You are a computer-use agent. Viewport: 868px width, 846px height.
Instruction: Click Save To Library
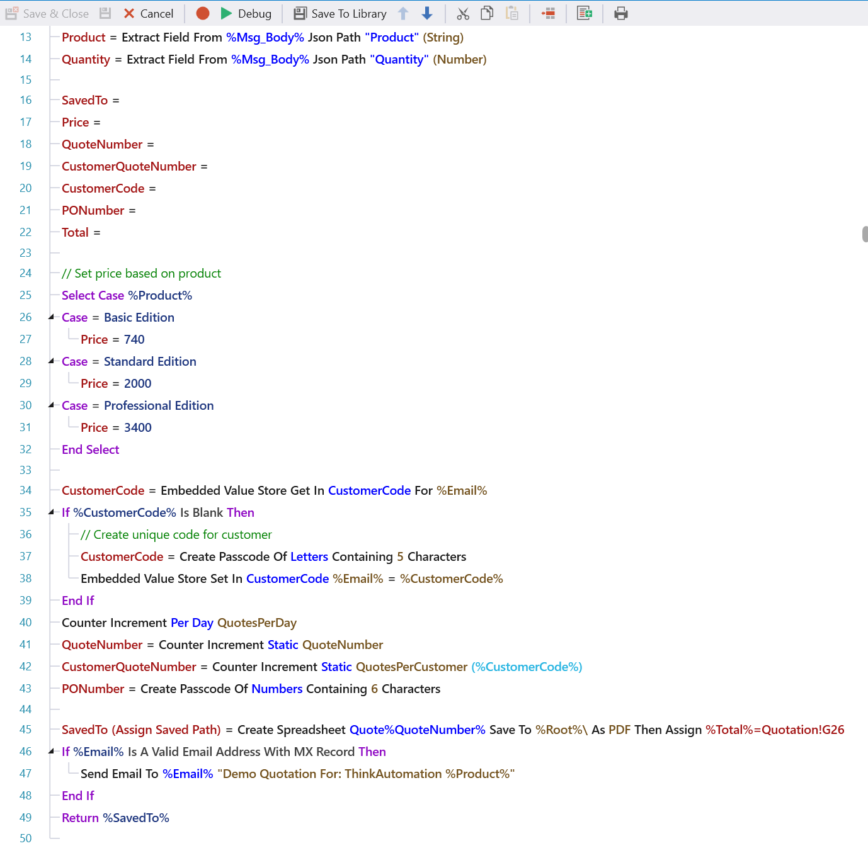[340, 13]
